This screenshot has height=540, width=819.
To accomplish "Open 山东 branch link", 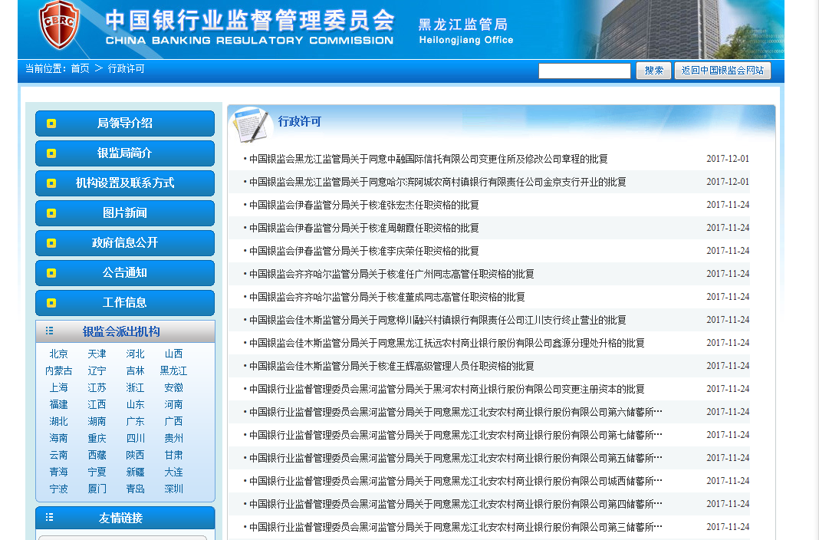I will pos(135,405).
